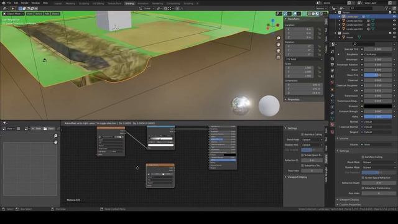The image size is (398, 224).
Task: Hide Landscape.002 with its eye icon
Action: click(x=394, y=25)
